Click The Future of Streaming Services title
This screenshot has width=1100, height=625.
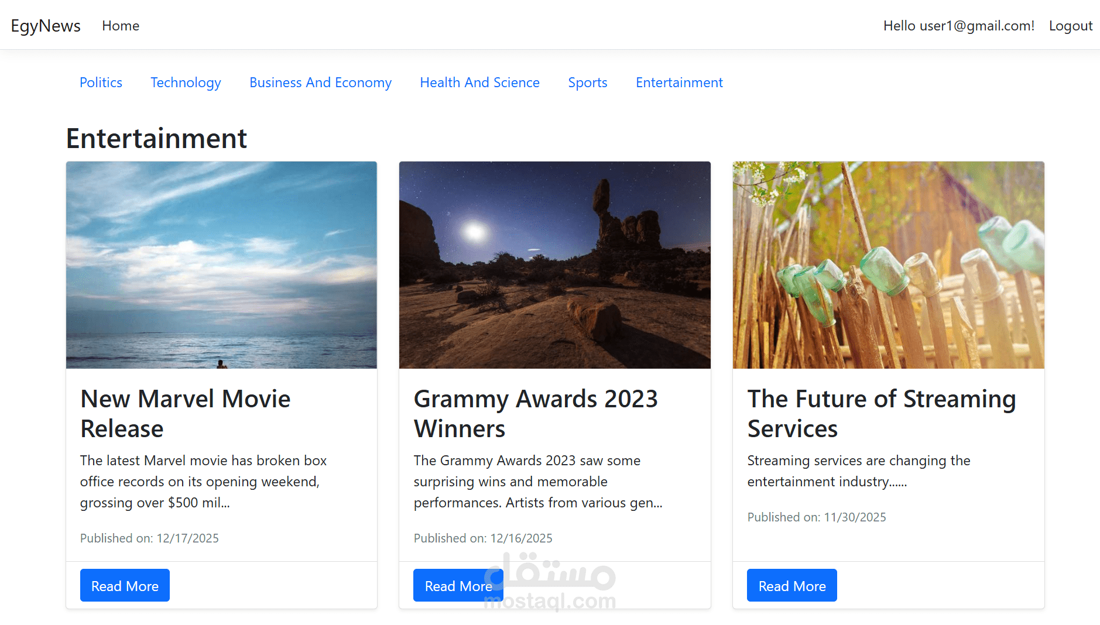(882, 414)
